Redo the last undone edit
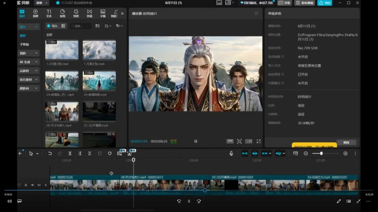Image resolution: width=378 pixels, height=212 pixels. tap(60, 153)
